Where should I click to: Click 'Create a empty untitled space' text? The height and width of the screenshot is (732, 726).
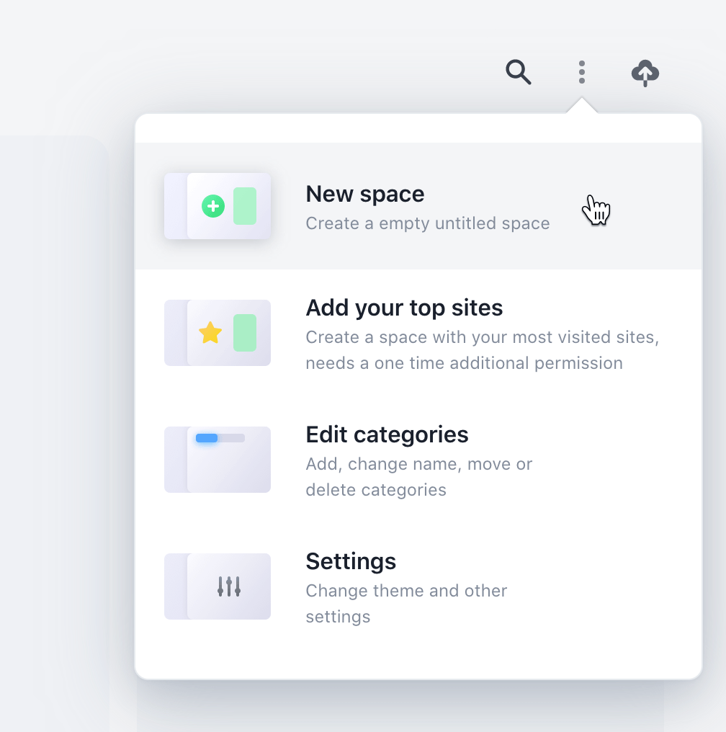427,223
